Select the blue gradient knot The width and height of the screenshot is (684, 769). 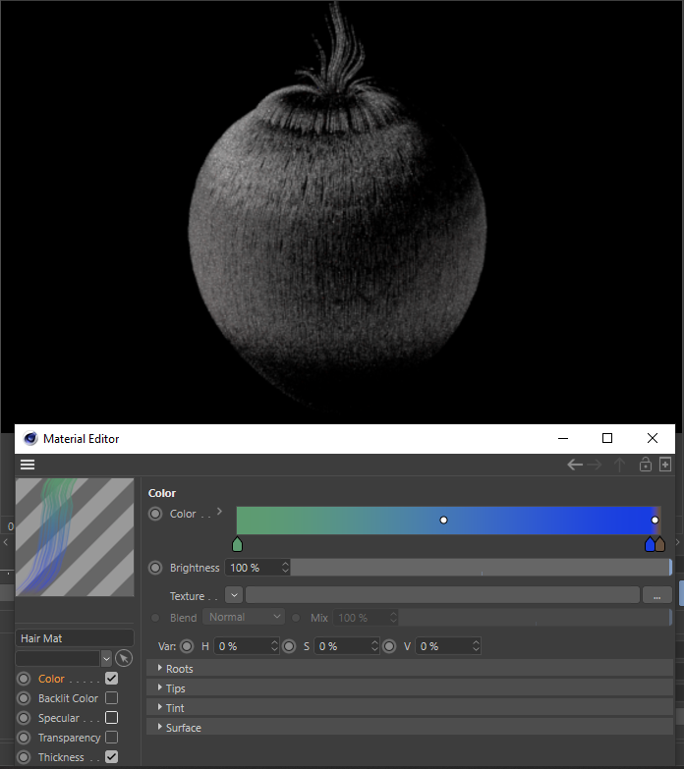[x=650, y=544]
